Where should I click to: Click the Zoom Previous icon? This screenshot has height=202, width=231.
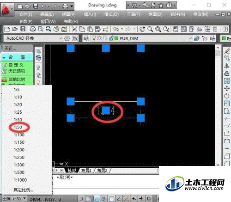[x=166, y=29]
